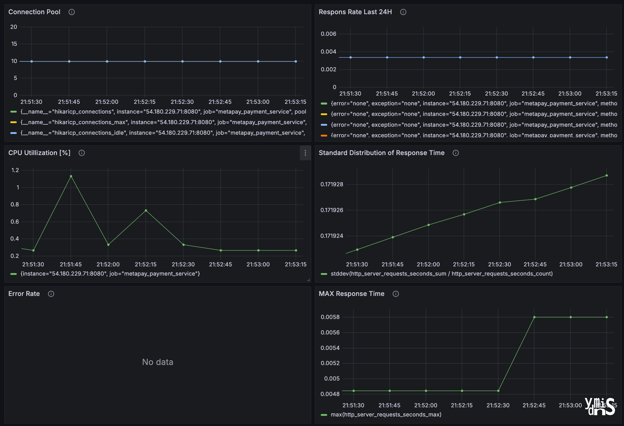Click the MAX Response Time panel title
The width and height of the screenshot is (624, 426).
click(x=351, y=294)
